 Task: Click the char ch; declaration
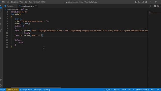19,19
